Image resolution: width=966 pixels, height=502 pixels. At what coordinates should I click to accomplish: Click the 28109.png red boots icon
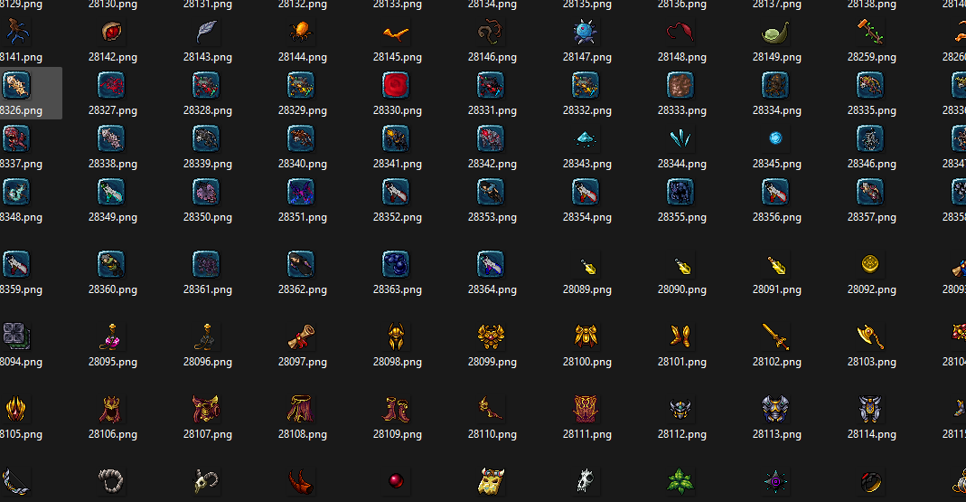coord(396,409)
